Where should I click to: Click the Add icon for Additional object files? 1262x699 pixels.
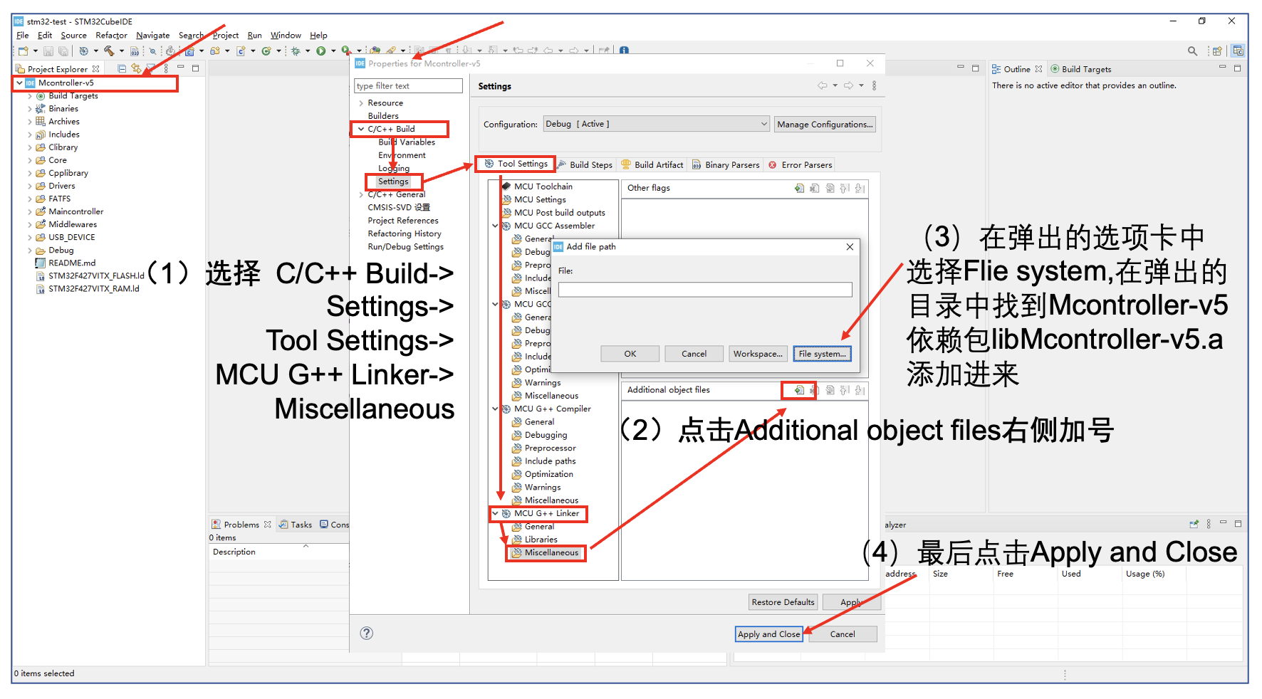coord(799,390)
